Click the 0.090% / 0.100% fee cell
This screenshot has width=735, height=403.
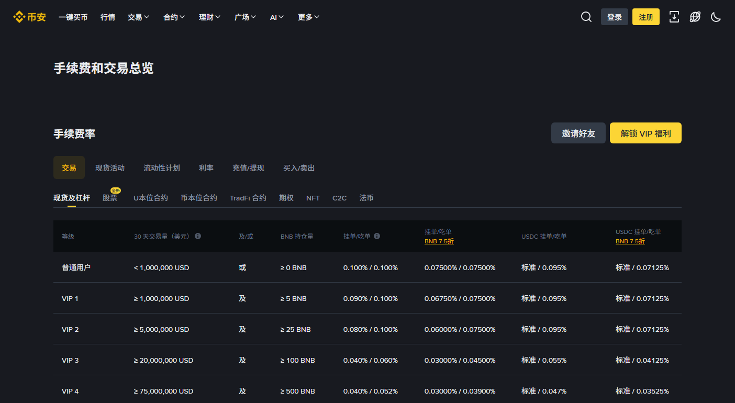371,298
